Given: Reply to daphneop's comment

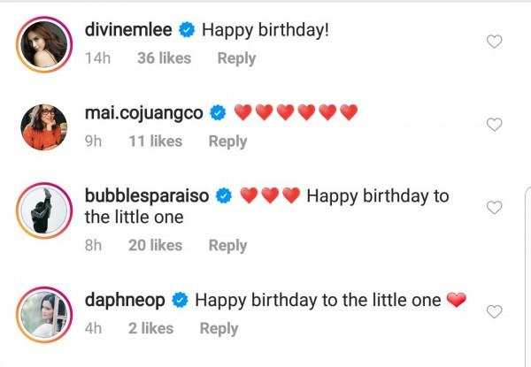Looking at the screenshot, I should coord(219,329).
